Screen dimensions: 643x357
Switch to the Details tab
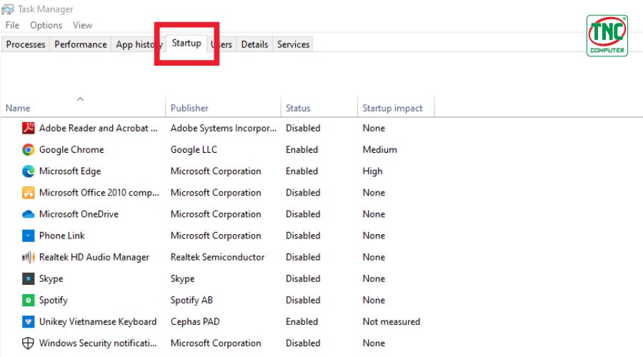click(x=254, y=44)
